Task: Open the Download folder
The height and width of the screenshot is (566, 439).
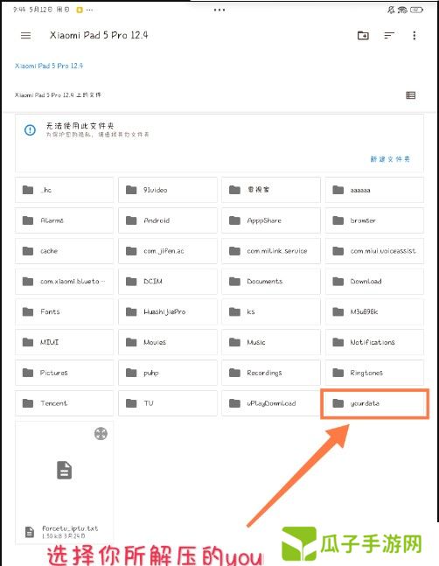Action: pyautogui.click(x=374, y=281)
